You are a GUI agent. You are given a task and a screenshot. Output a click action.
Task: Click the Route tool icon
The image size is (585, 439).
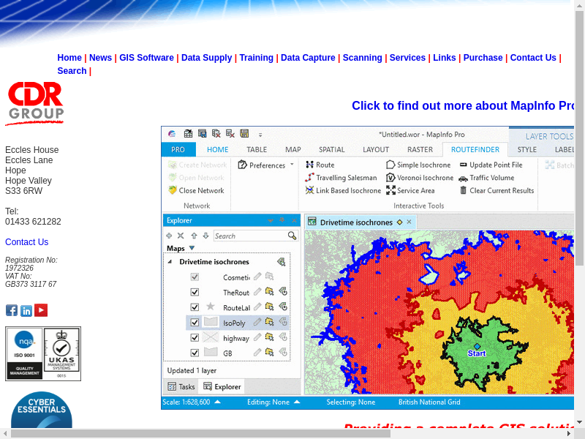pyautogui.click(x=310, y=165)
